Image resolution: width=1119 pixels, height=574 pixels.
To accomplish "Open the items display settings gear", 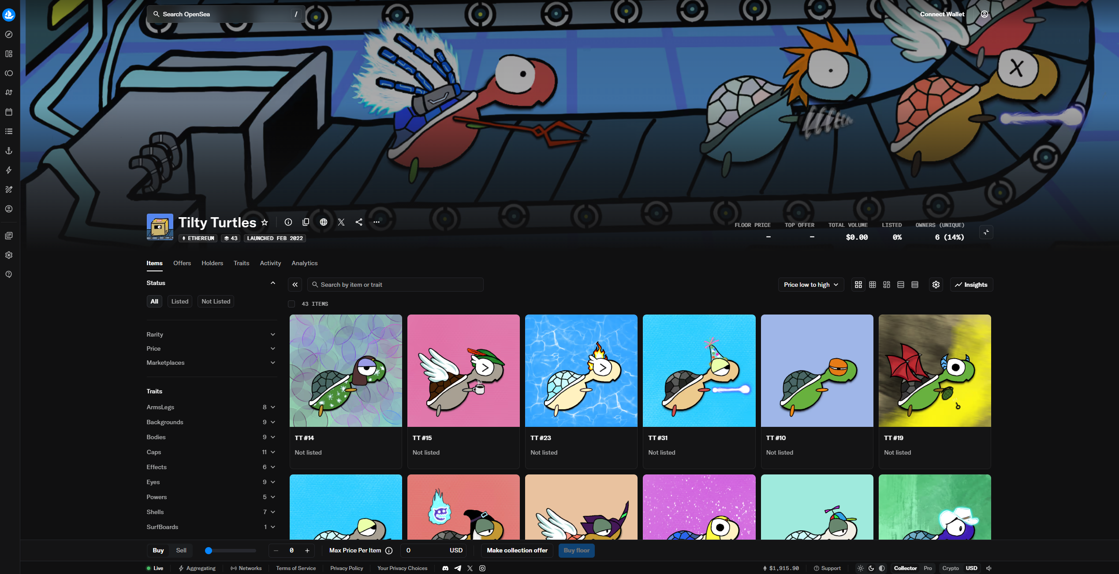I will tap(936, 285).
